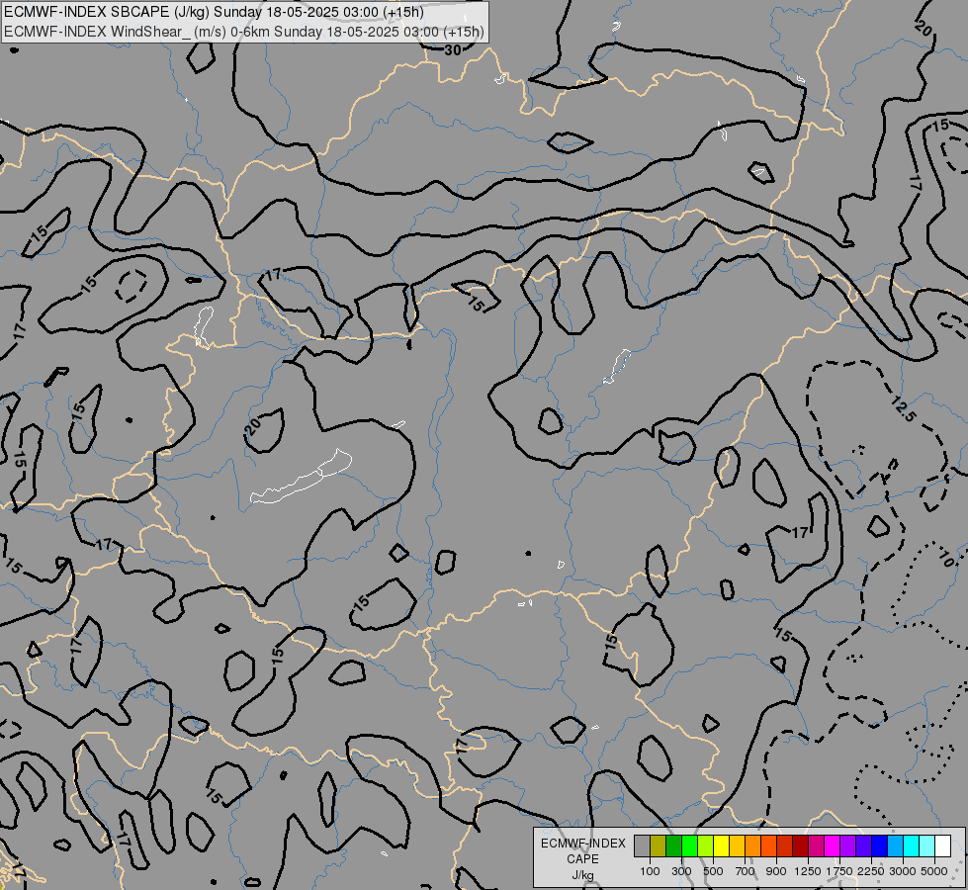Click the 700 legend tick label
Viewport: 968px width, 890px height.
click(x=746, y=871)
